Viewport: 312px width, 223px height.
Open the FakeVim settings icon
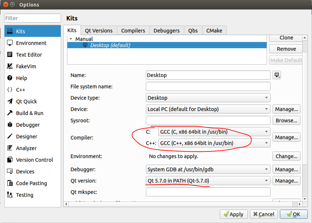pos(10,66)
